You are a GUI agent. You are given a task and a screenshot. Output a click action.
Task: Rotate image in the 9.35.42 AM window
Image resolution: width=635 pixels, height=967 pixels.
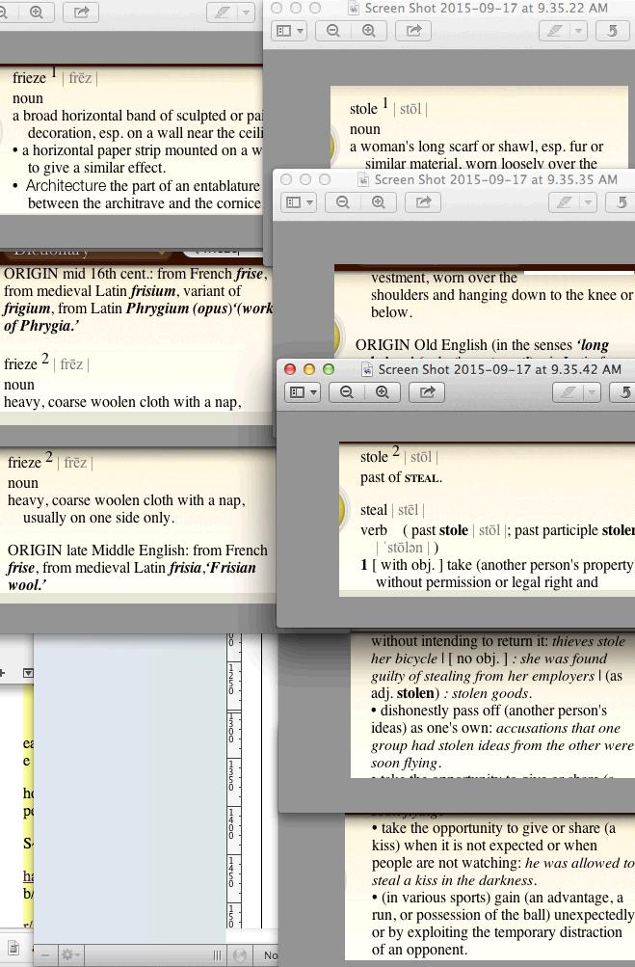(622, 392)
